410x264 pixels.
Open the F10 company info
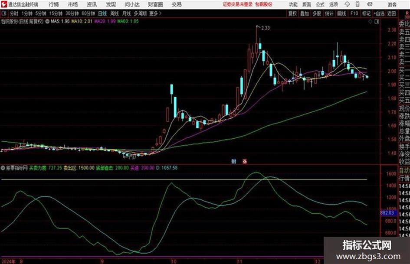point(354,13)
